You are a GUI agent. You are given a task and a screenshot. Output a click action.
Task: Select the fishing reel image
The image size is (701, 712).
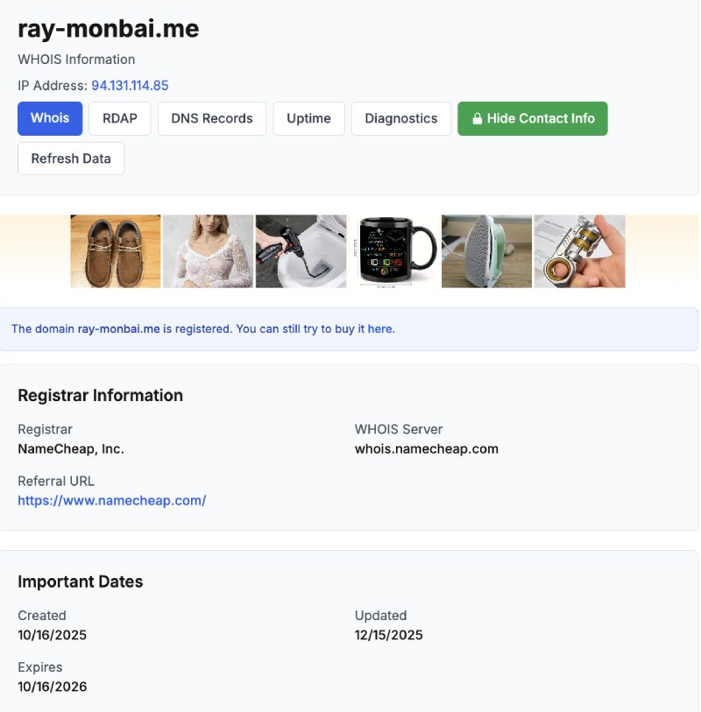579,251
